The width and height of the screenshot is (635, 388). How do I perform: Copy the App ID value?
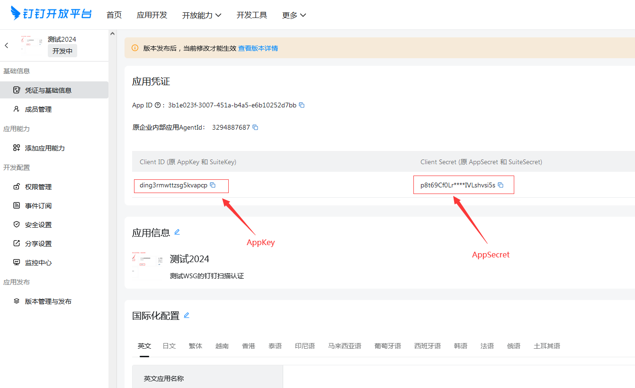[302, 105]
